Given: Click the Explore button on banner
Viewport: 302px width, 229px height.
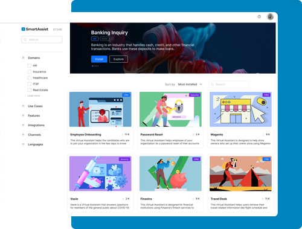Looking at the screenshot, I should [x=118, y=59].
